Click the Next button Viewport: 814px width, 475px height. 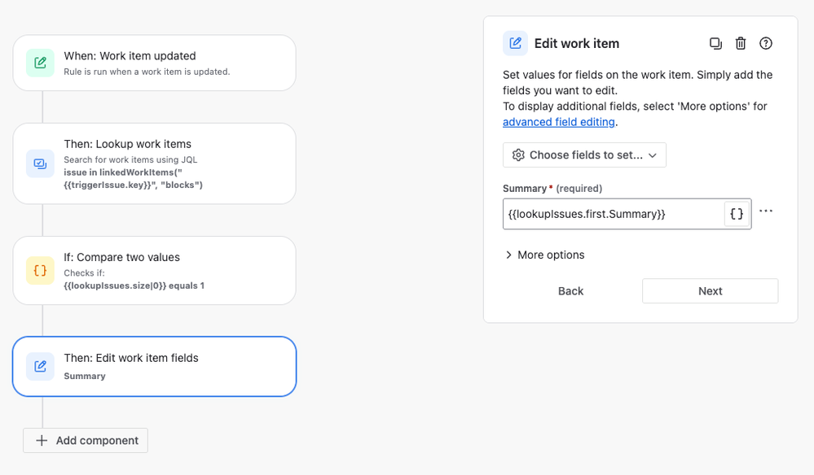click(x=711, y=291)
